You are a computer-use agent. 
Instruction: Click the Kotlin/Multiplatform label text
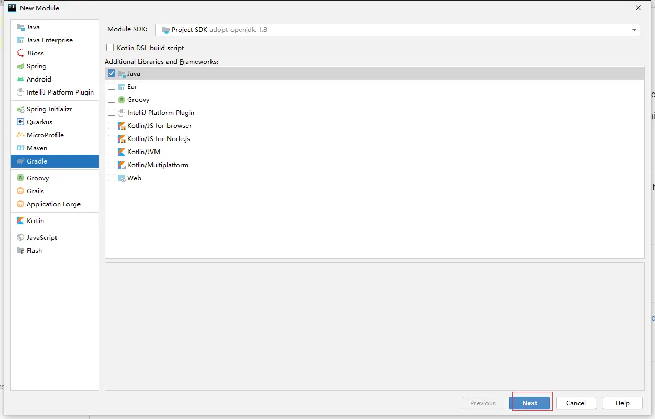tap(158, 165)
